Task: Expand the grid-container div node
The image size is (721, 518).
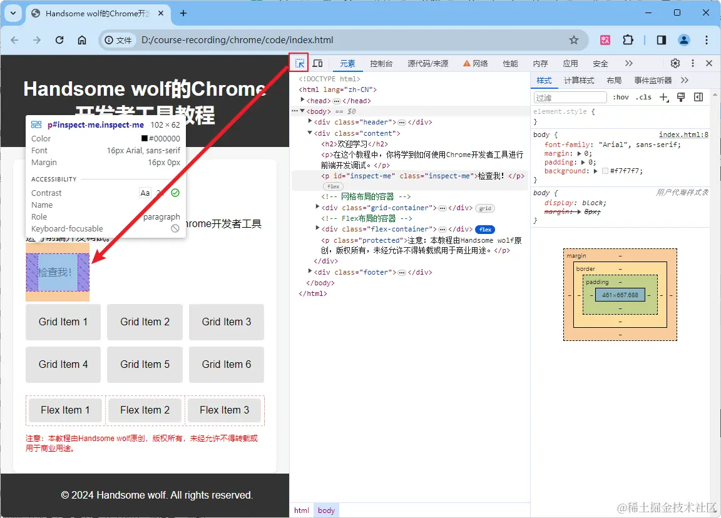Action: click(317, 207)
